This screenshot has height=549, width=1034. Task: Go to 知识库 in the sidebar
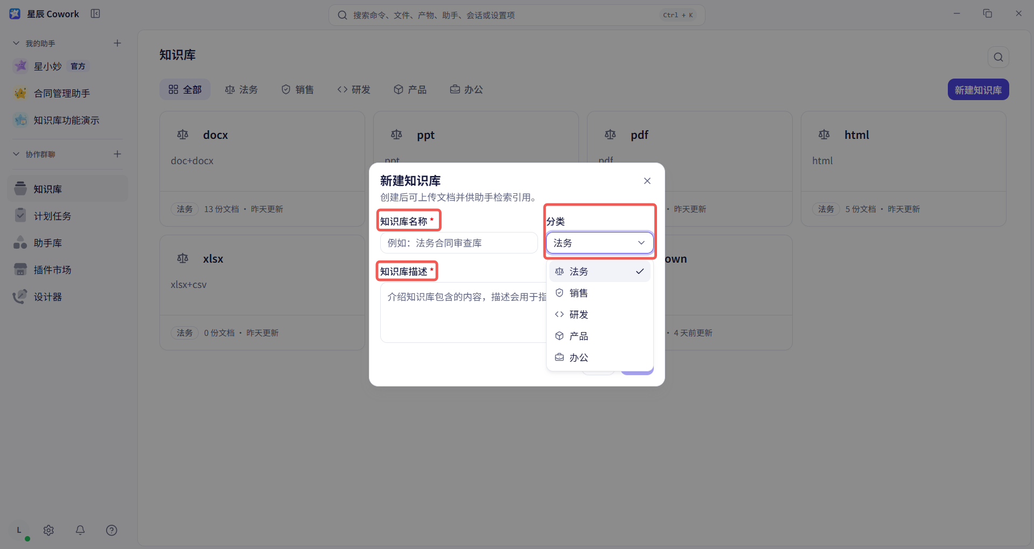pyautogui.click(x=67, y=189)
